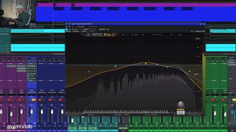236x132 pixels.
Task: Select the blue EQ band node
Action: coord(168,67)
